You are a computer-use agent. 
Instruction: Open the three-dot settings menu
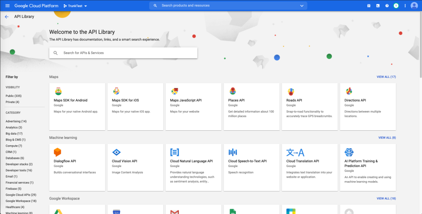tap(405, 6)
